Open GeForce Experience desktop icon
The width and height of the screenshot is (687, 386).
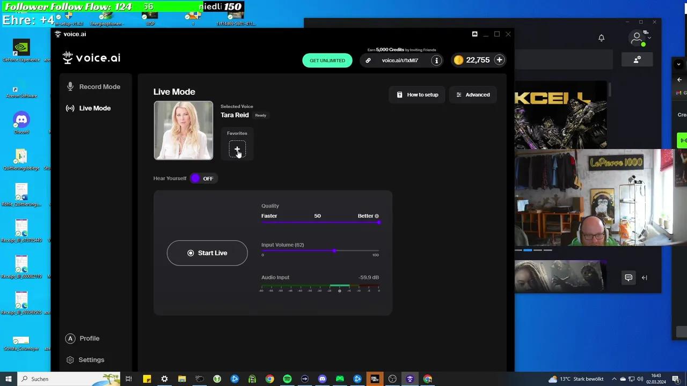coord(21,51)
